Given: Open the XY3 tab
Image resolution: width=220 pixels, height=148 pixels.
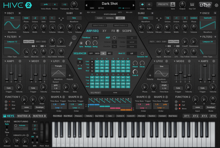Looking at the screenshot, I should (x=204, y=116).
